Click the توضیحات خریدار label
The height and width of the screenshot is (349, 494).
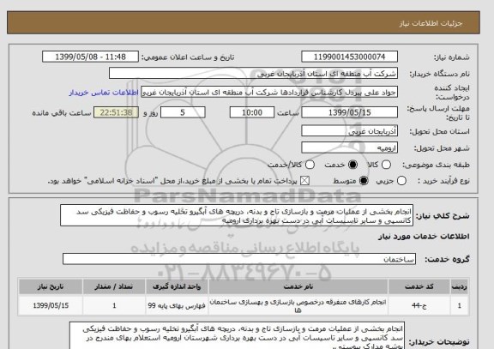pos(439,341)
